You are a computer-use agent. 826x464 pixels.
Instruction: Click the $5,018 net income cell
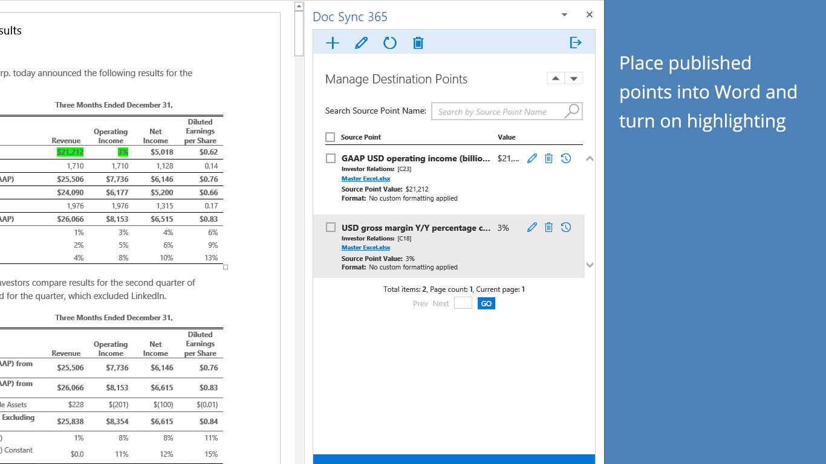161,152
